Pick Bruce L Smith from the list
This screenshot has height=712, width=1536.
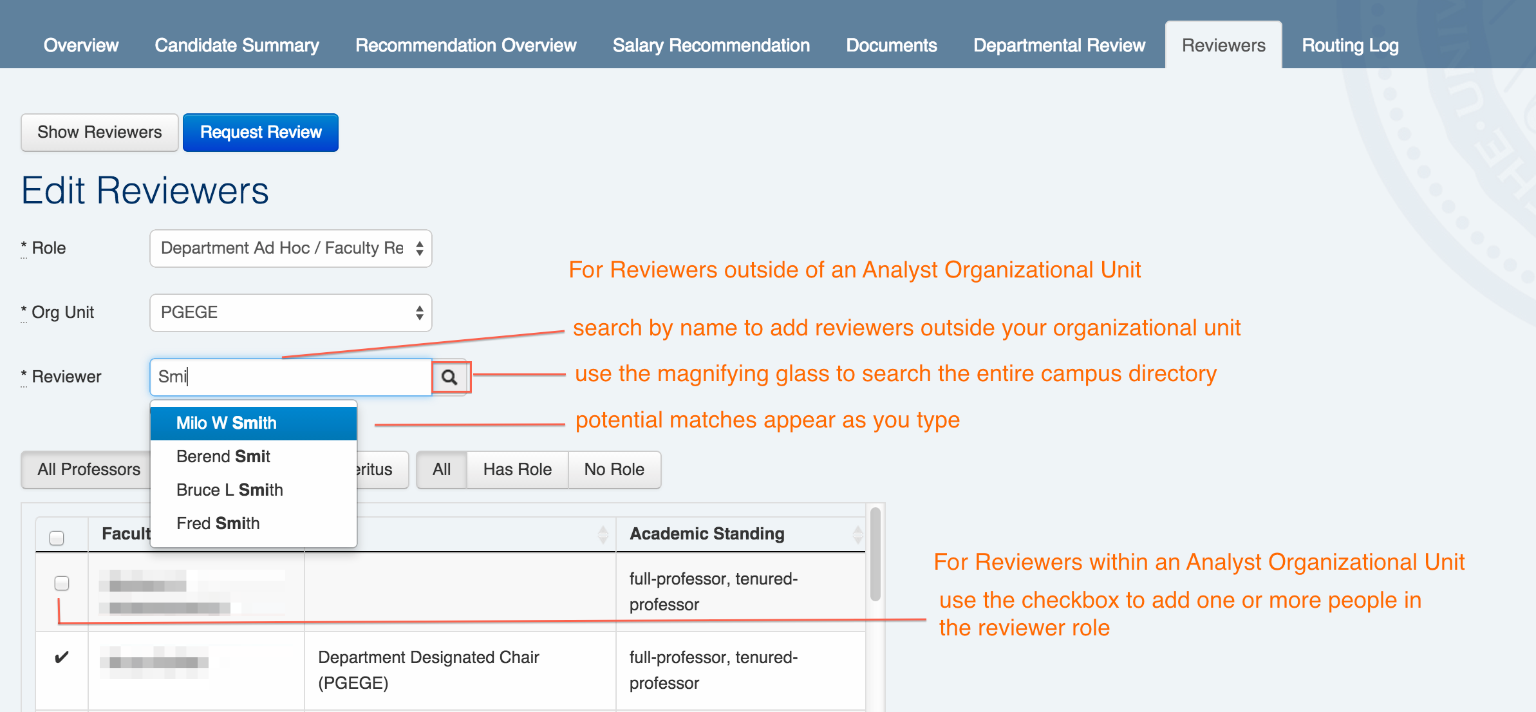coord(254,490)
